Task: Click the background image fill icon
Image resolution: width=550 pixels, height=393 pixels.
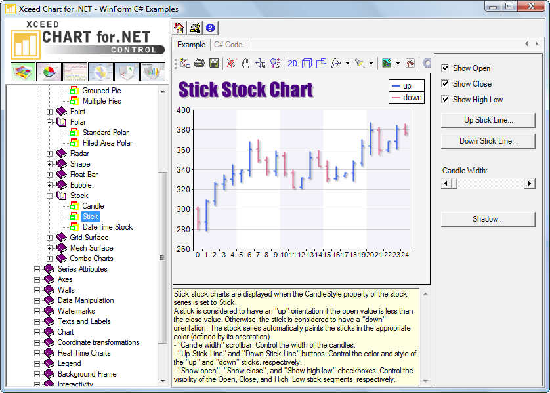Action: (x=387, y=63)
